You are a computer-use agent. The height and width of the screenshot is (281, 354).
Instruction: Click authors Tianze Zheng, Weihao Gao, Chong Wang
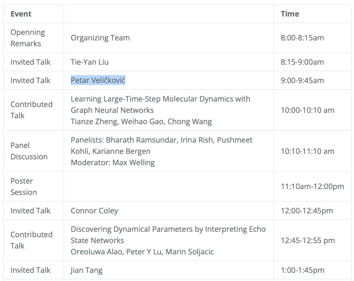[x=141, y=122]
